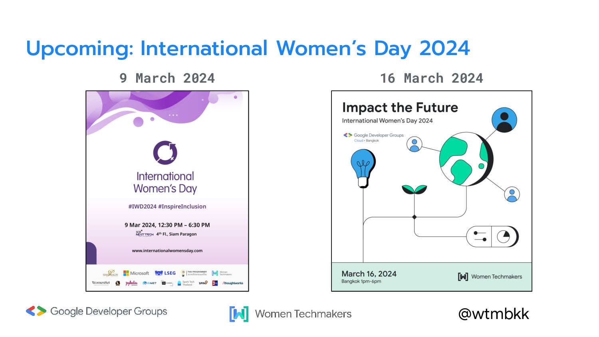Click the '16 March 2024' date heading
Viewport: 599px width, 337px height.
(x=432, y=78)
